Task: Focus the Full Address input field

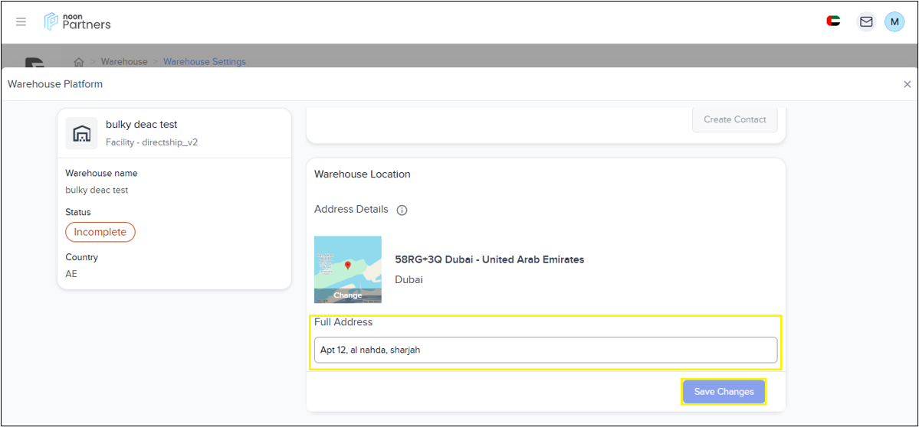Action: (545, 350)
